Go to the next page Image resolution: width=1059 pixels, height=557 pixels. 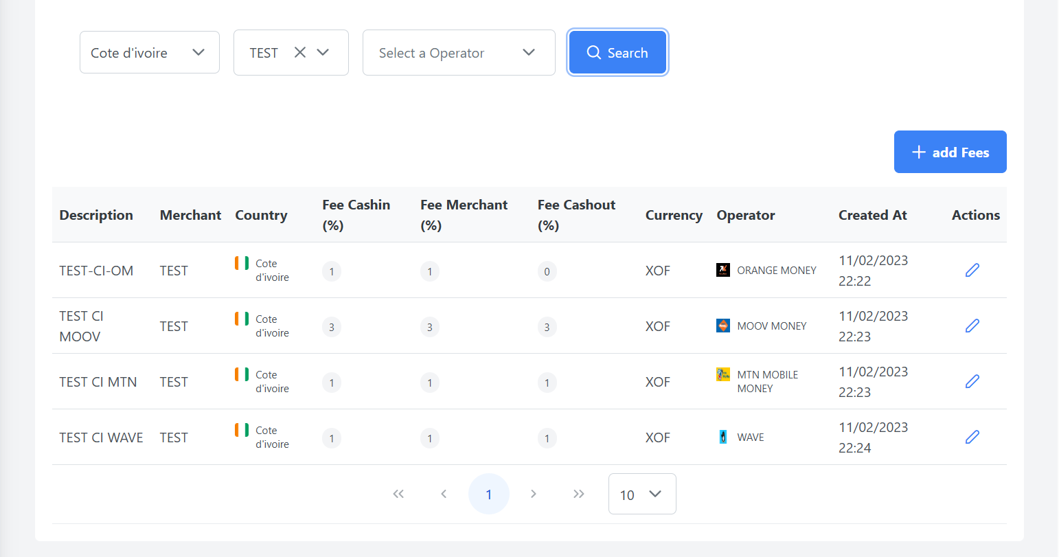click(534, 494)
